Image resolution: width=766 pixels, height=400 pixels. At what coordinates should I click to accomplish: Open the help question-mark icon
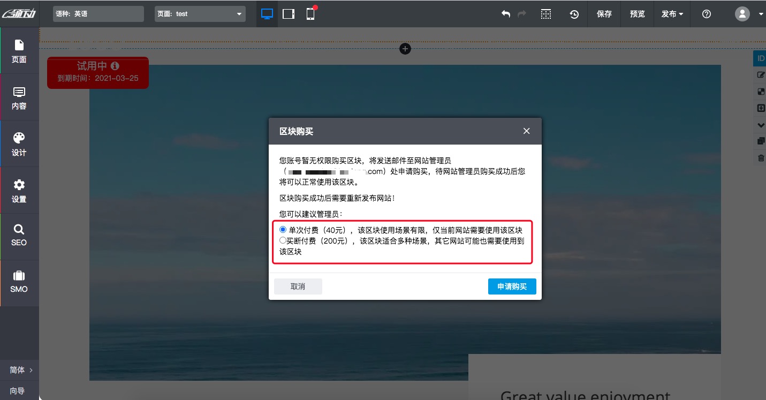[706, 14]
